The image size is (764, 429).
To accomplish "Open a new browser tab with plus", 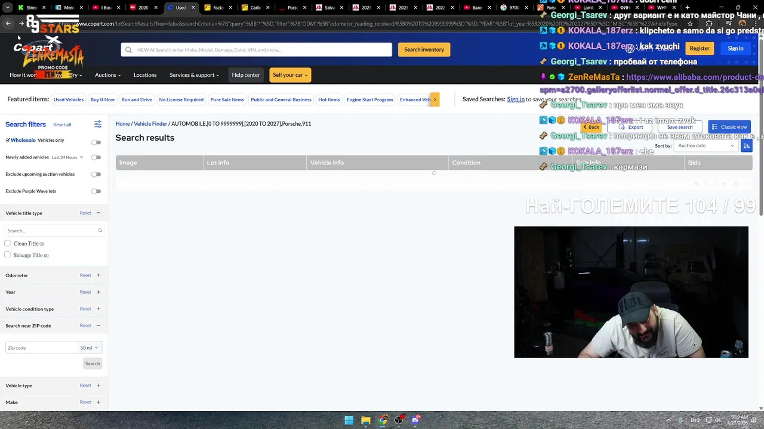I will [688, 8].
